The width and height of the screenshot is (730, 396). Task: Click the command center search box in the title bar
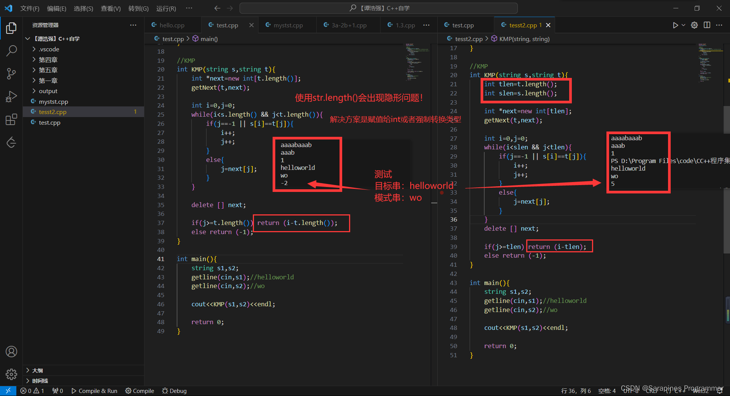(x=378, y=8)
